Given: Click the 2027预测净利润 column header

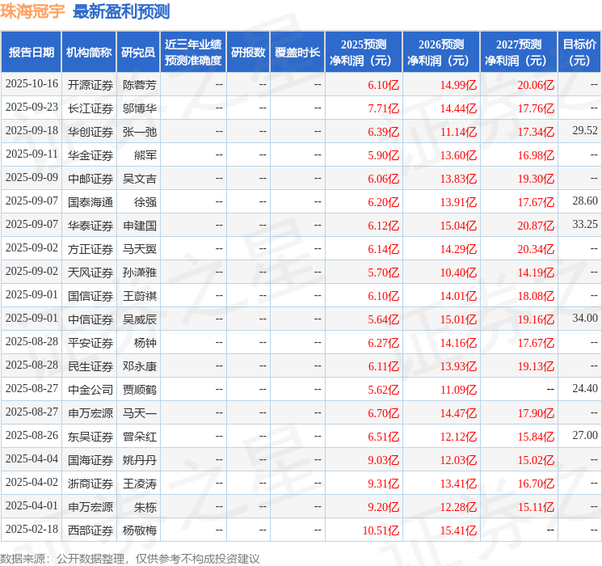Looking at the screenshot, I should pyautogui.click(x=519, y=53).
